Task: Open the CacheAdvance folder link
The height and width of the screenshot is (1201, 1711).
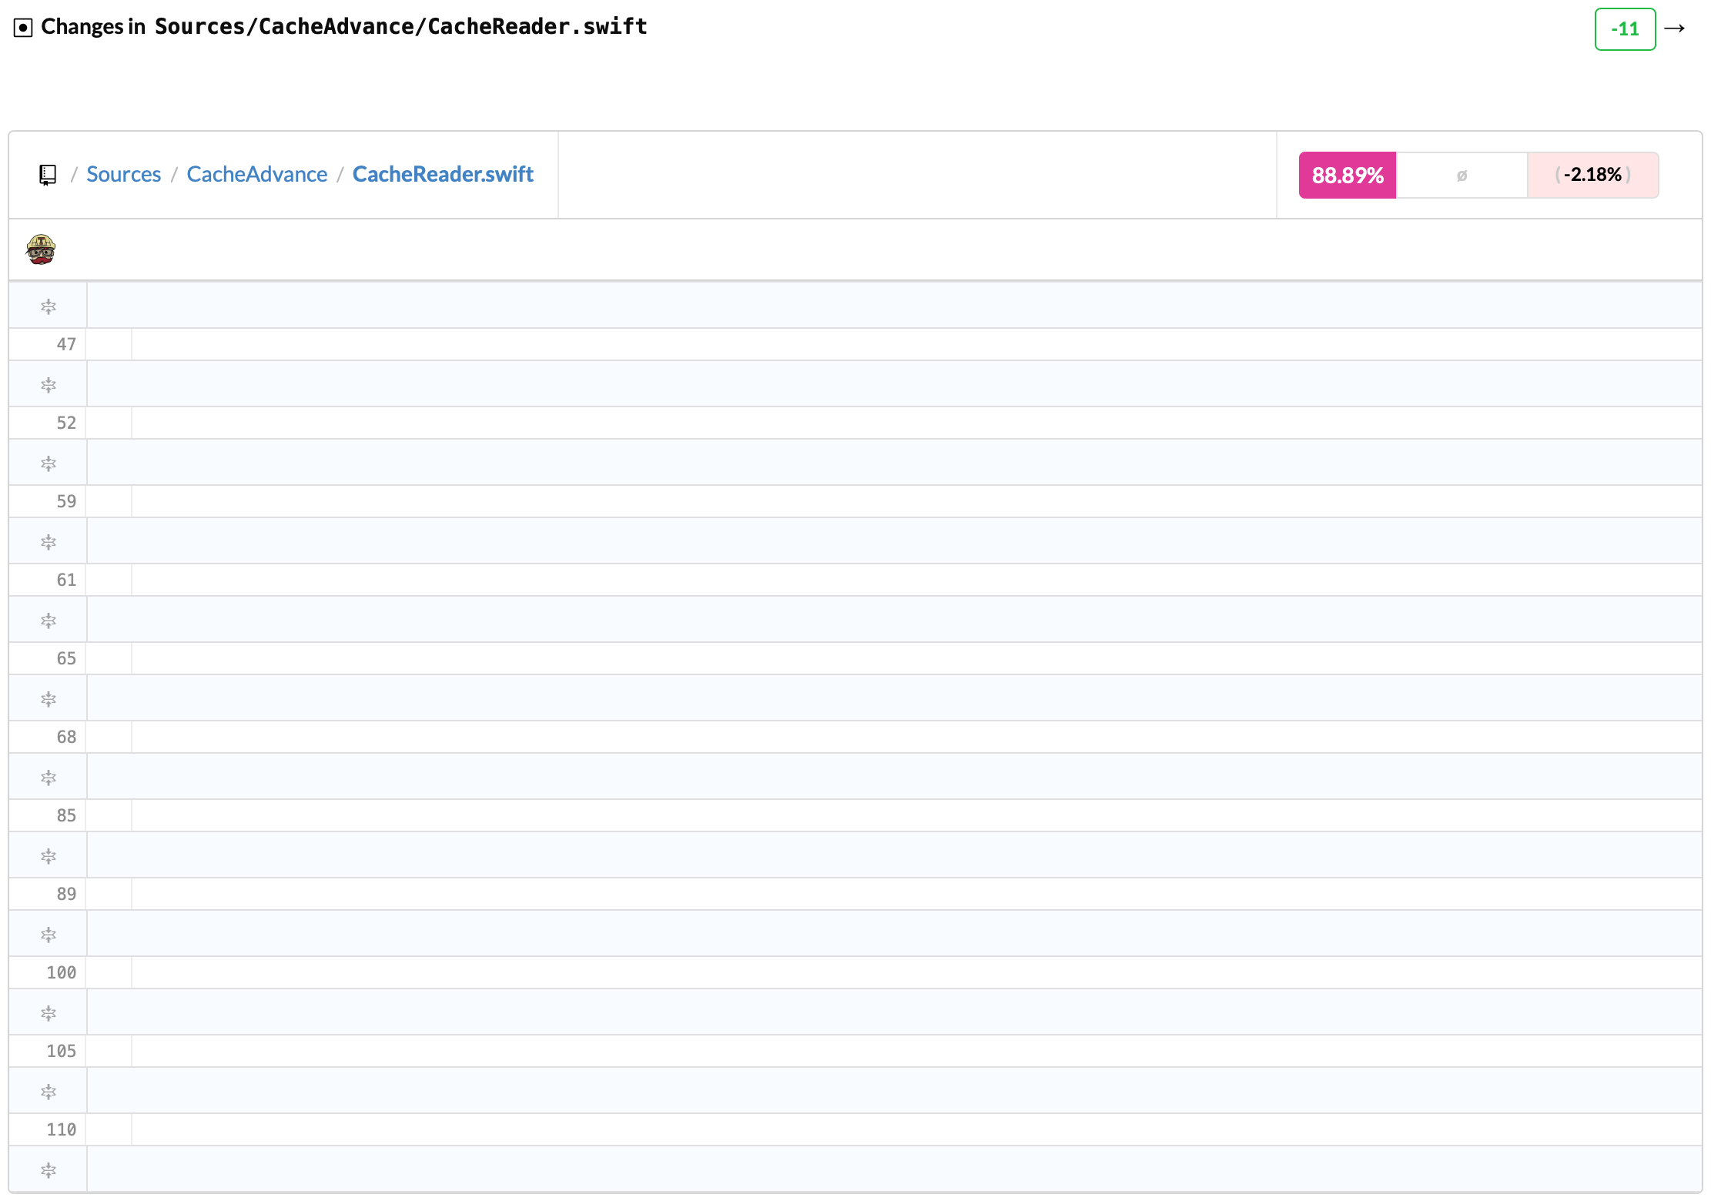Action: click(x=256, y=175)
